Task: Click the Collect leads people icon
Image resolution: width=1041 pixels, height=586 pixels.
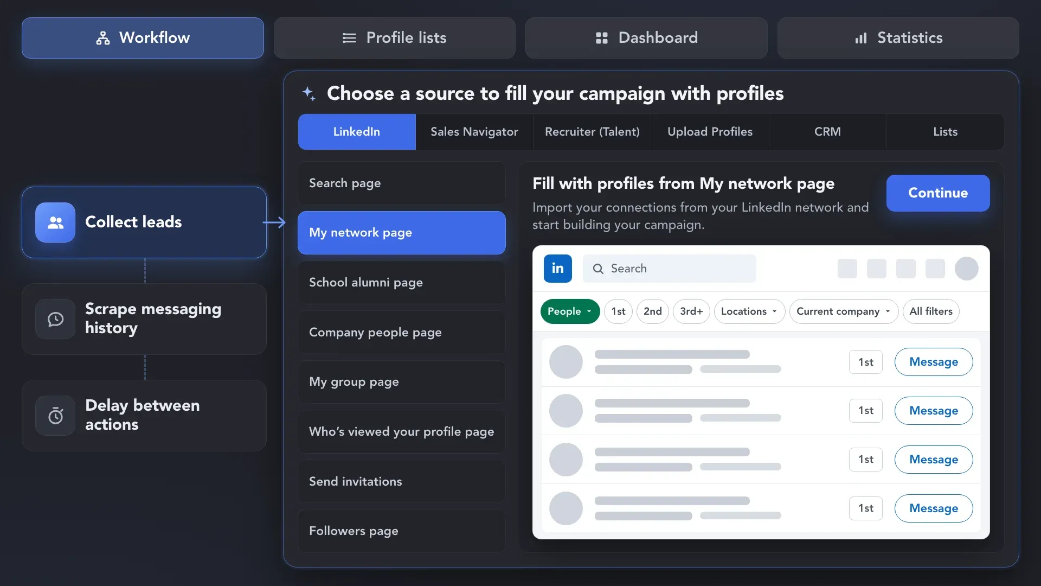Action: (55, 222)
